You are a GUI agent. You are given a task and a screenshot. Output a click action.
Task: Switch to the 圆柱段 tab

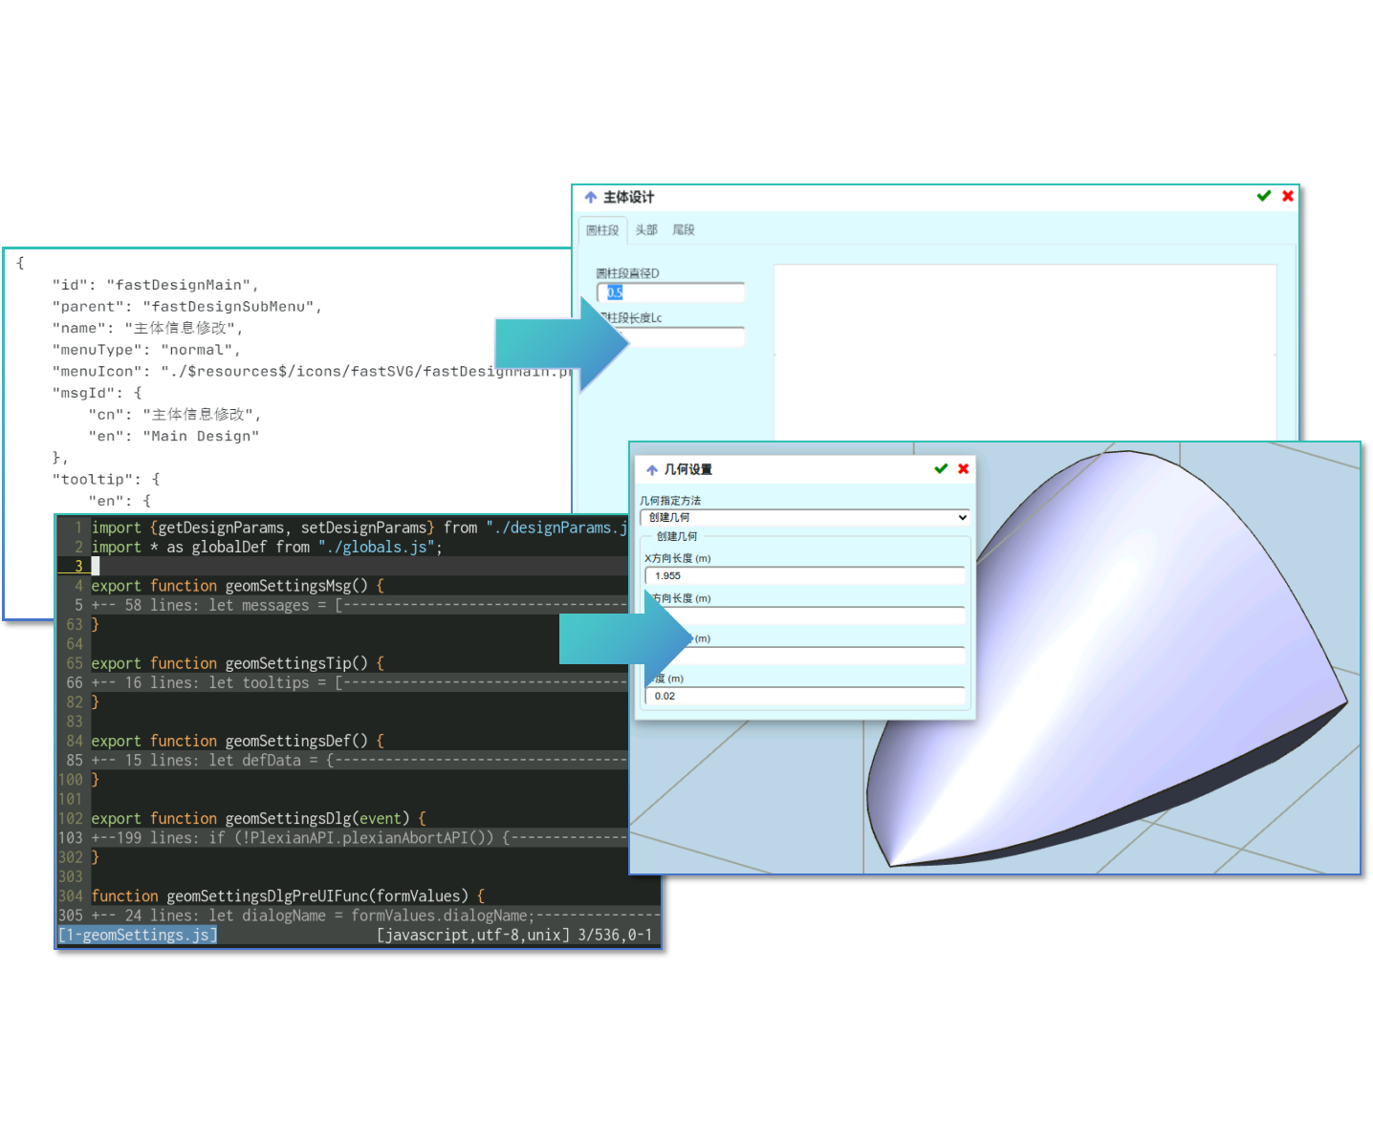click(x=602, y=230)
